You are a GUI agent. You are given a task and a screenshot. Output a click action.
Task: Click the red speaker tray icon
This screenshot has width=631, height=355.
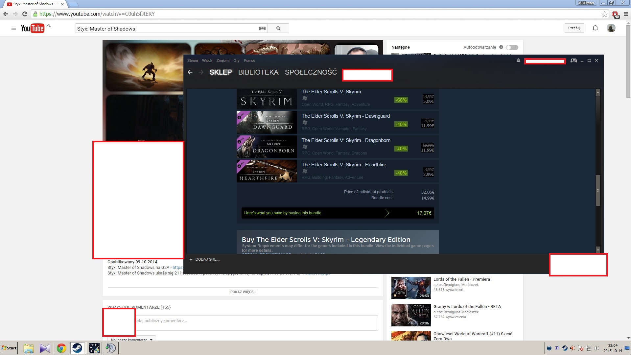tap(573, 348)
